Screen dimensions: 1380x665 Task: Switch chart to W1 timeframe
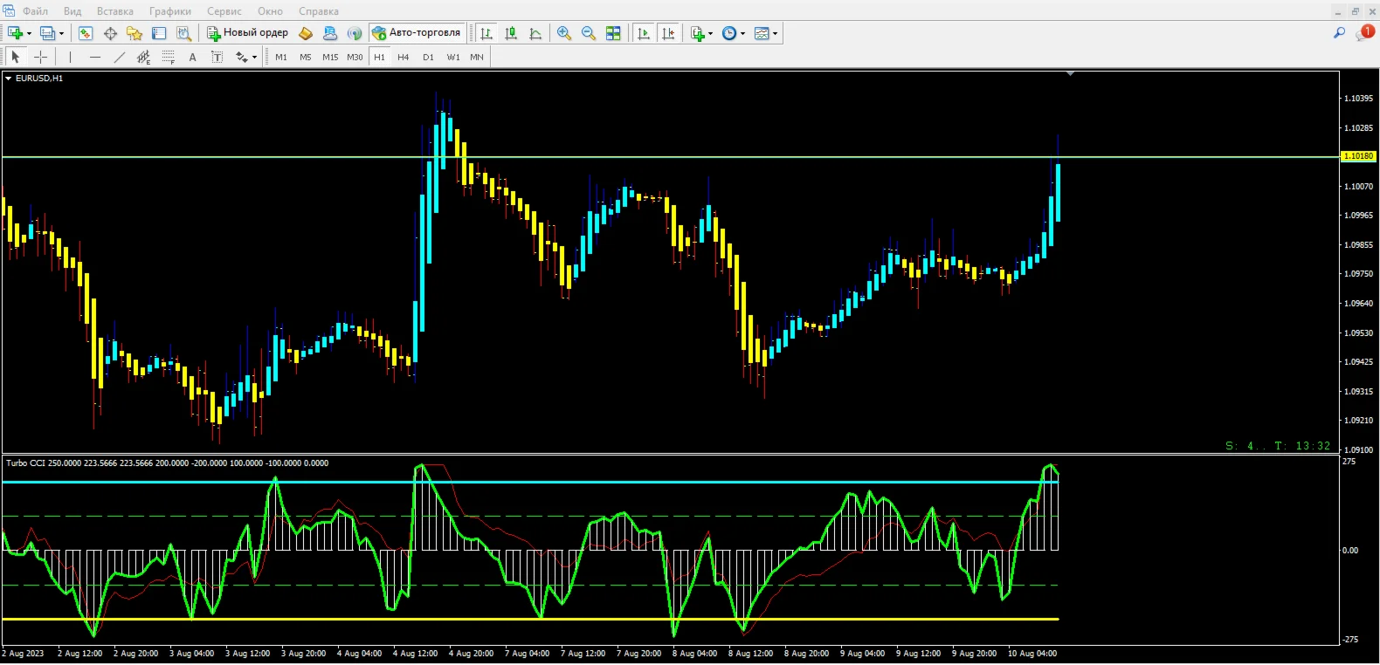tap(453, 57)
